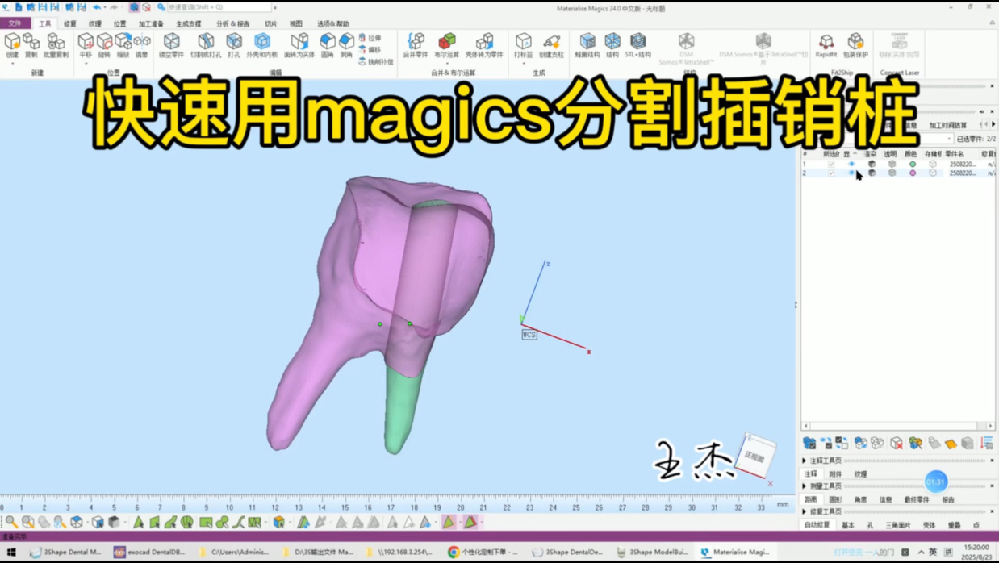Image resolution: width=999 pixels, height=563 pixels.
Task: Toggle render mode cube for part 2
Action: (872, 173)
